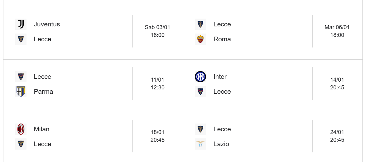Click the Roma club crest

200,39
